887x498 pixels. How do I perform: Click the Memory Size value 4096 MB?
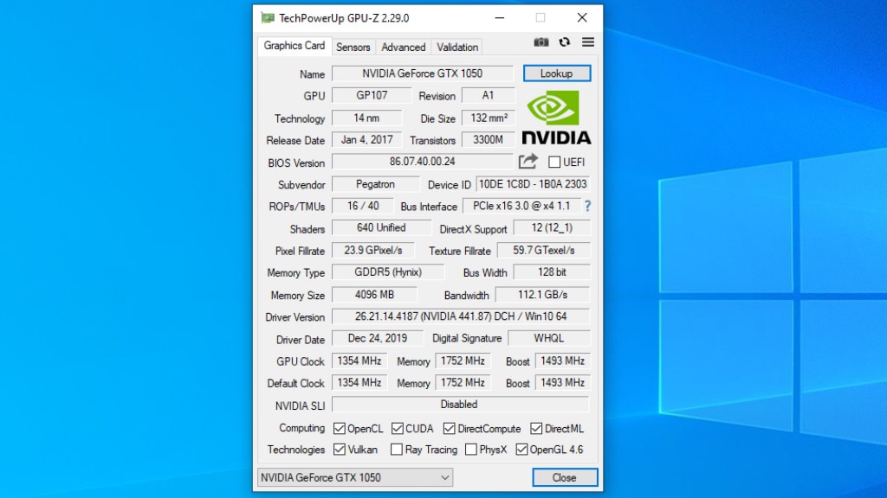pyautogui.click(x=374, y=295)
